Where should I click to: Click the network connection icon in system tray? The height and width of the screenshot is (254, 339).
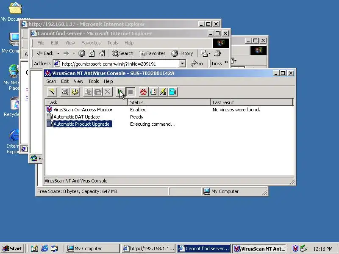tap(303, 248)
